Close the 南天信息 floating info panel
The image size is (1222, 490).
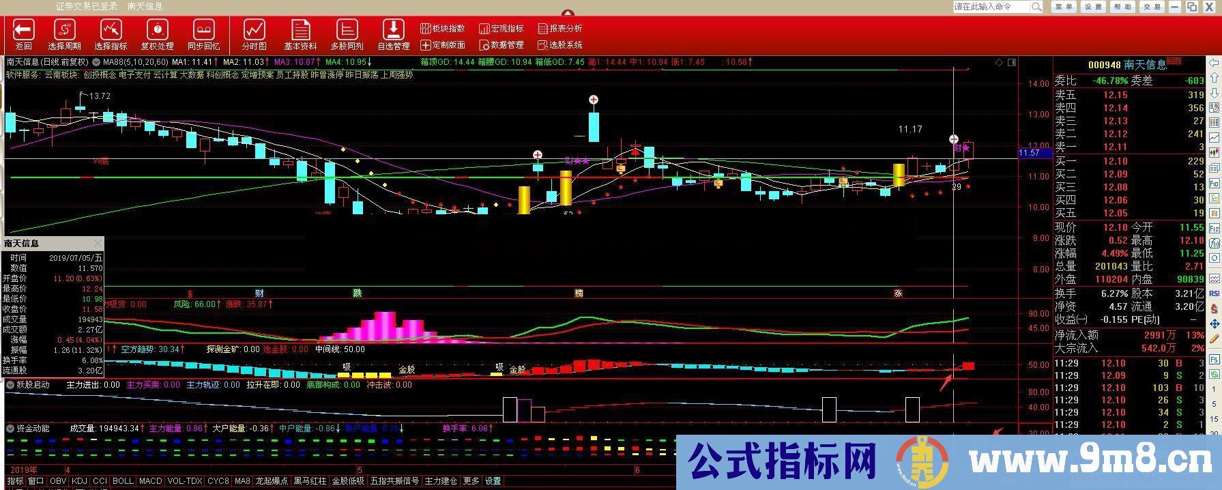98,243
